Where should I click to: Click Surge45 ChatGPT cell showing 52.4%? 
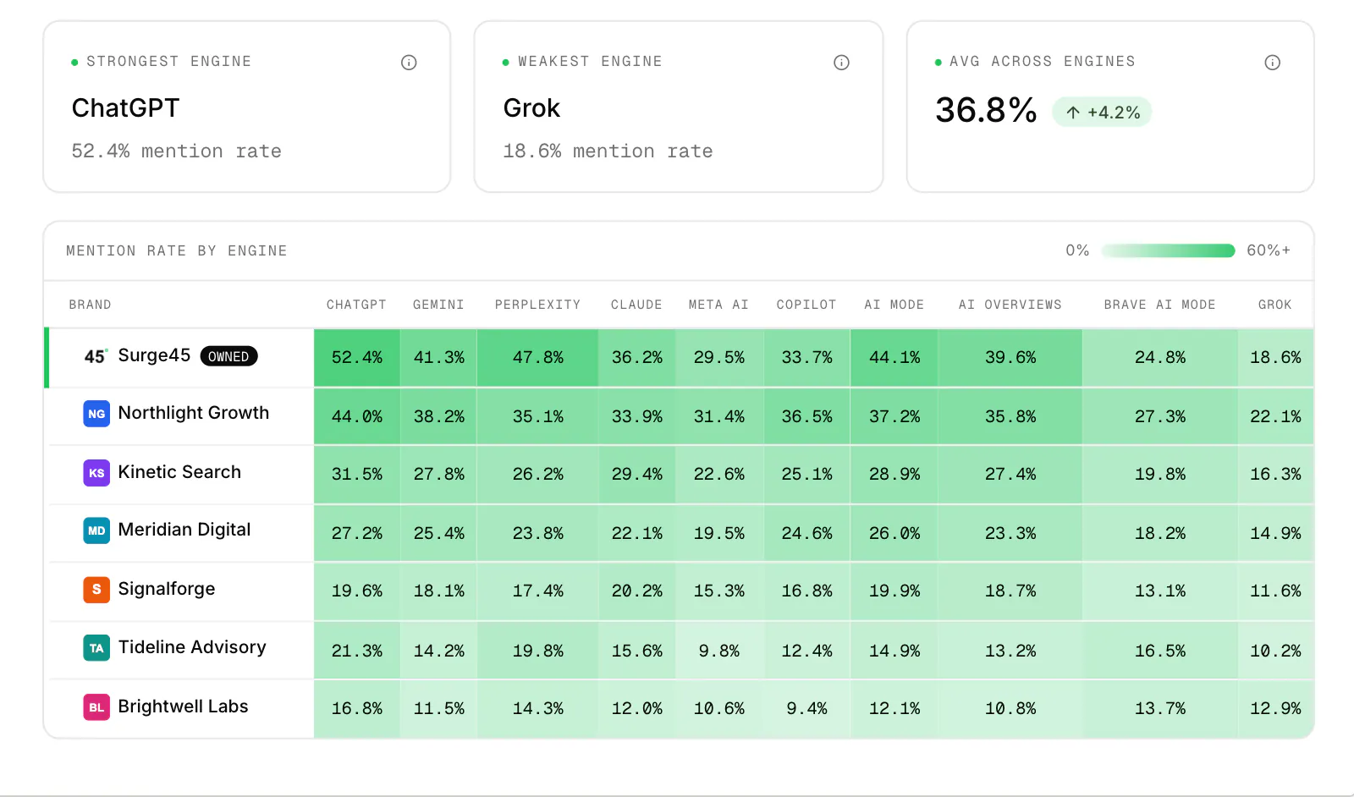[356, 358]
